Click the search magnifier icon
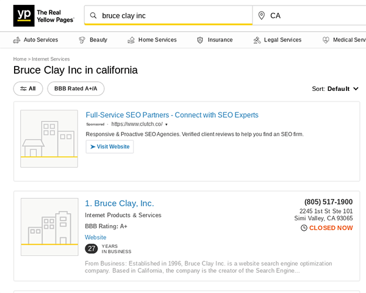The image size is (366, 293). (93, 16)
